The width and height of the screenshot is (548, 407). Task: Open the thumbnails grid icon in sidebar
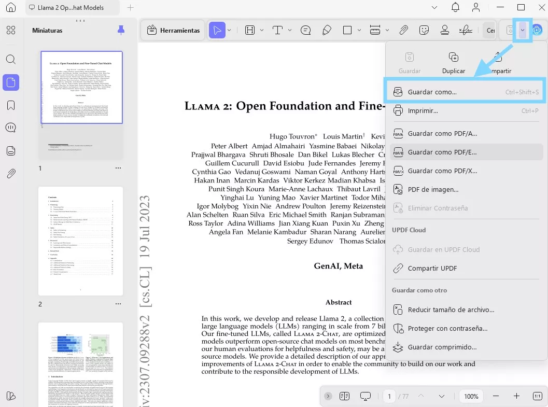(11, 30)
